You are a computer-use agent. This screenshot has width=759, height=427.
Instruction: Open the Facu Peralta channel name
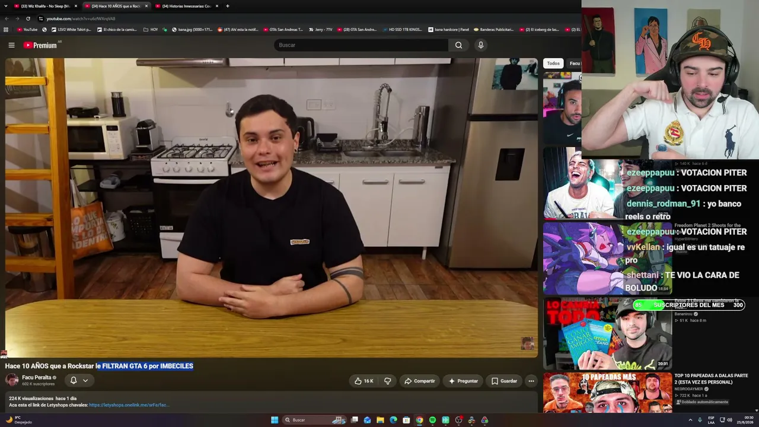click(x=37, y=377)
